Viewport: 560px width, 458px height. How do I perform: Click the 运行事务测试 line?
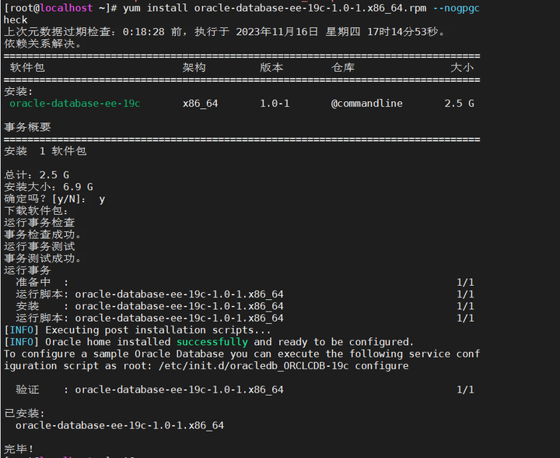coord(40,246)
